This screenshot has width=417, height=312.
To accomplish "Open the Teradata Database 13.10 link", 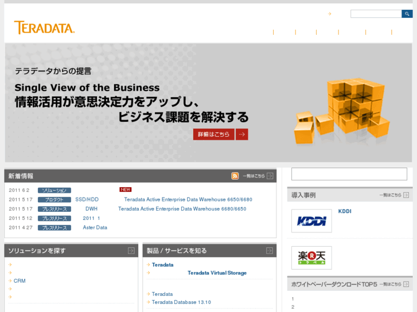I will (x=181, y=302).
